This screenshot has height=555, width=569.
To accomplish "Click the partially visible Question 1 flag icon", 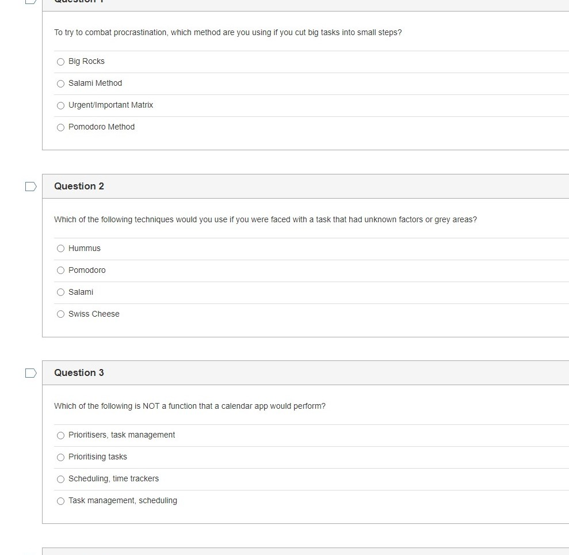I will [x=31, y=2].
